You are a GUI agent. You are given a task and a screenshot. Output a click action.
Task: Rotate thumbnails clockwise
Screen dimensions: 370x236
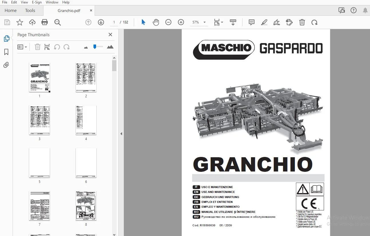tap(67, 47)
